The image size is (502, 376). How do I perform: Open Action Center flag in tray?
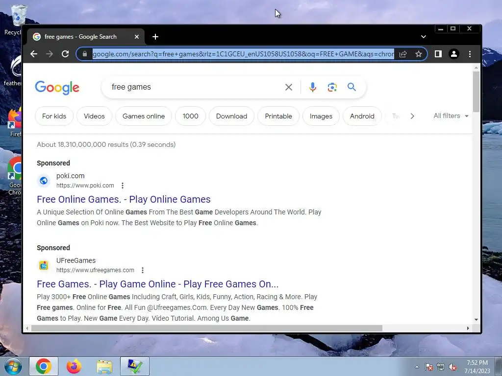point(429,367)
